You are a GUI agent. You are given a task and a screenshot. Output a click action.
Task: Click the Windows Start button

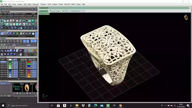pos(3,105)
